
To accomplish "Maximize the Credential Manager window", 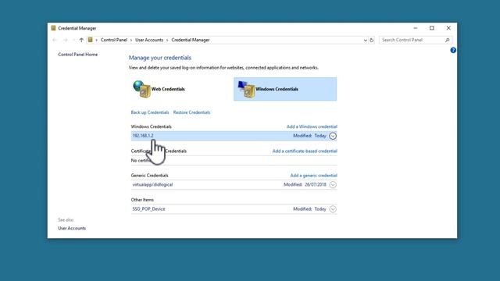I will 432,28.
